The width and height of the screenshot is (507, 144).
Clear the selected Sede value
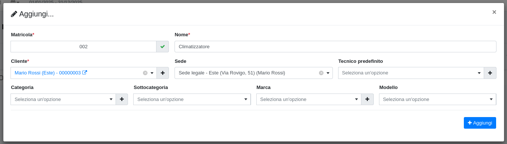click(321, 73)
